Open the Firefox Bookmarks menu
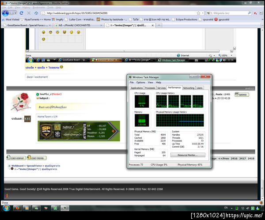265x220 pixels. tap(39, 8)
